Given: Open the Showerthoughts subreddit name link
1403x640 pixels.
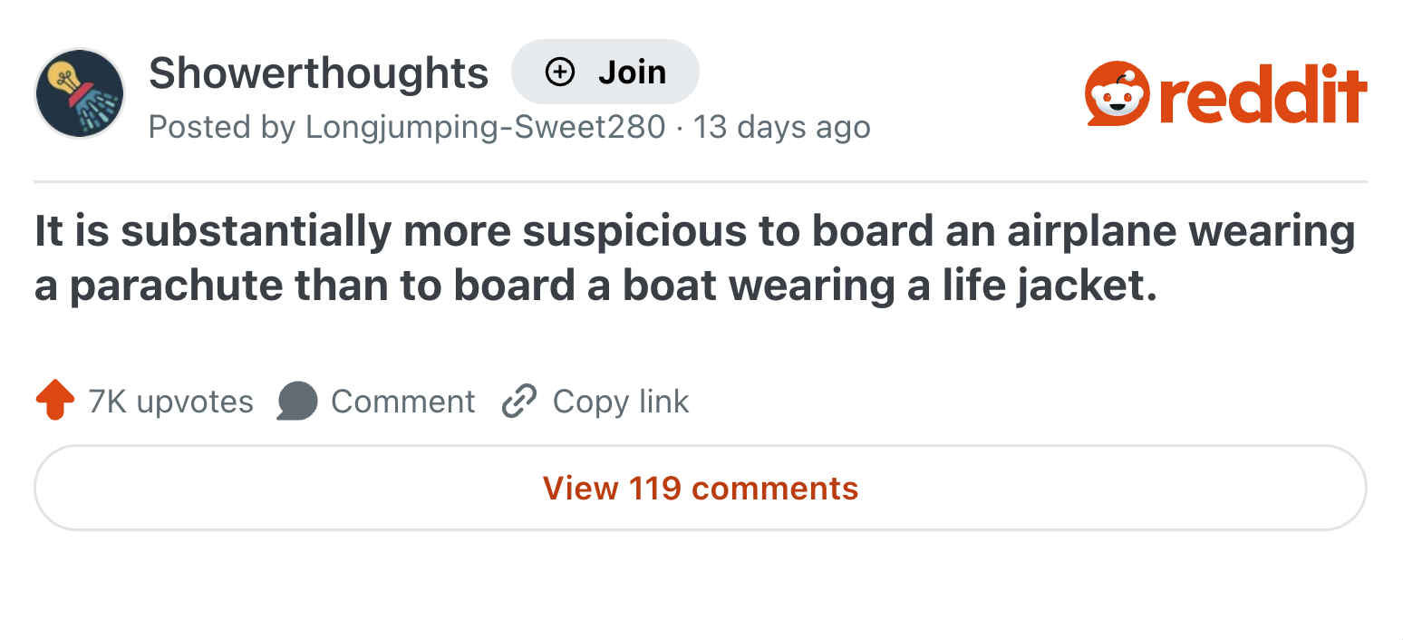Looking at the screenshot, I should (318, 73).
